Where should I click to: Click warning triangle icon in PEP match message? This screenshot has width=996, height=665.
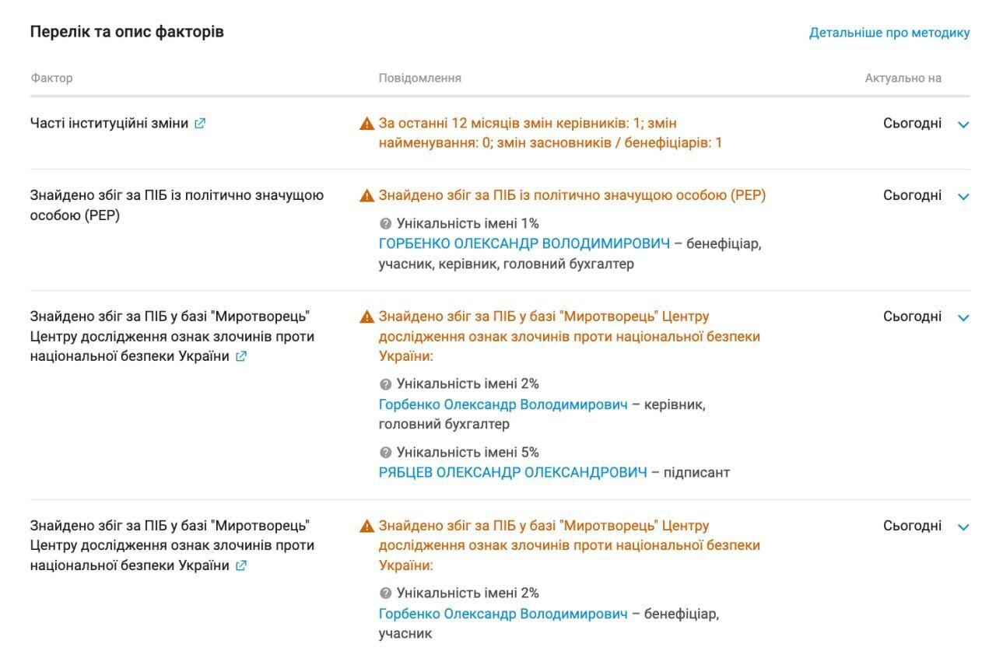(x=366, y=196)
